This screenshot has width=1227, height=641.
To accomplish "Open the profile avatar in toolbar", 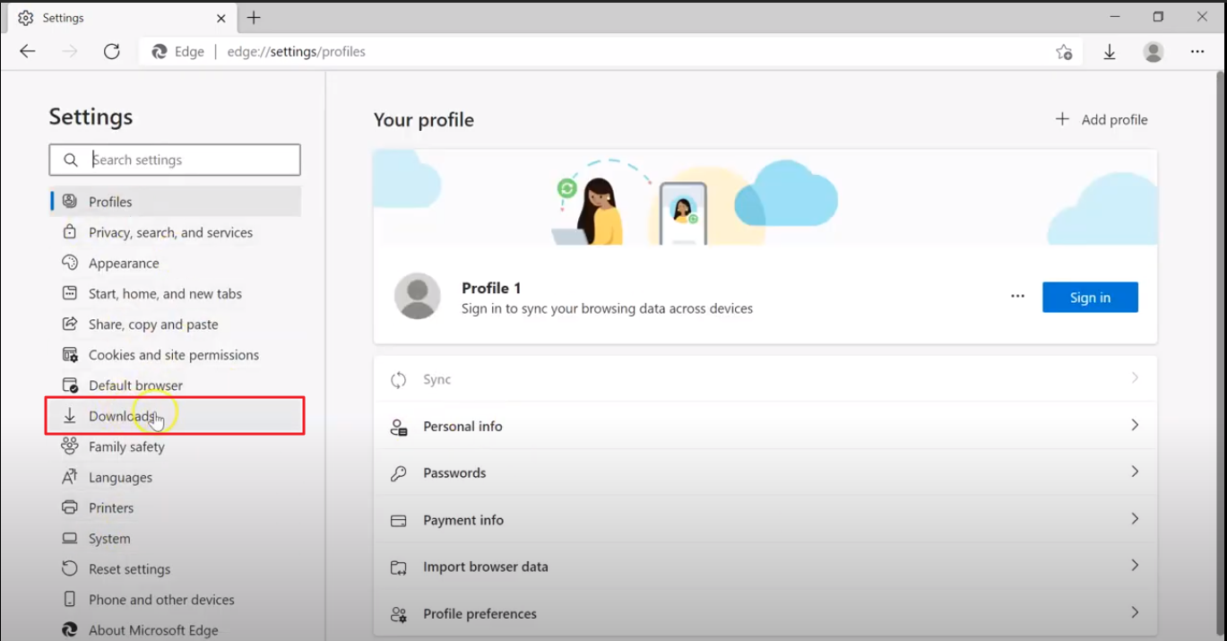I will (x=1154, y=52).
